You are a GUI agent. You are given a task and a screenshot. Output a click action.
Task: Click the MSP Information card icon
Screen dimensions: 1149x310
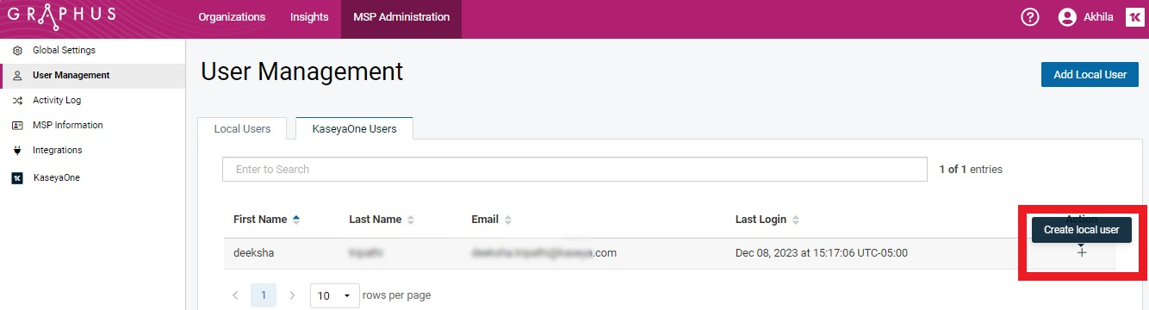point(16,126)
